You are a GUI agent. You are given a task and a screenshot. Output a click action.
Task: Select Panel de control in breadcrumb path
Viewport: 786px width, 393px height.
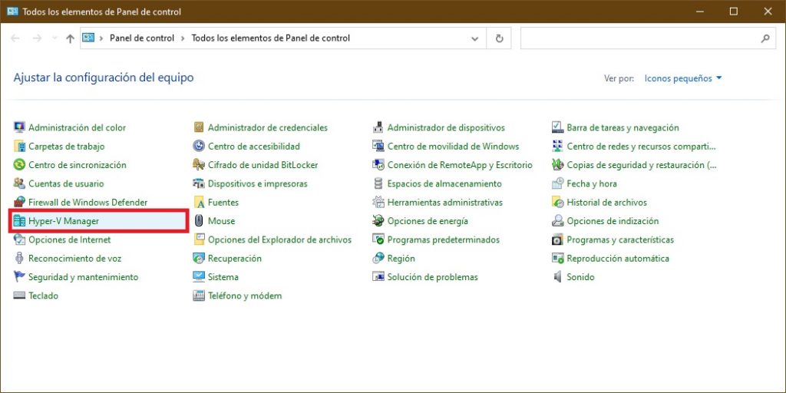pos(142,38)
